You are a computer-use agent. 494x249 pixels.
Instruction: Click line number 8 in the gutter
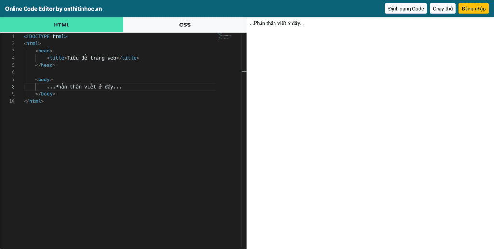(x=13, y=87)
